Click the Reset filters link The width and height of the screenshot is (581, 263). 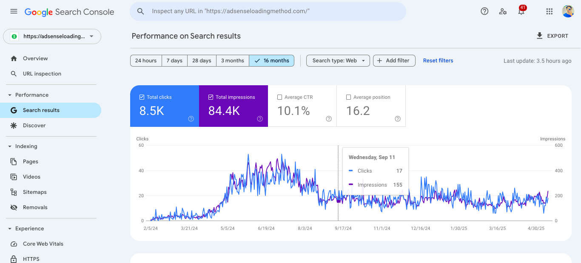[x=438, y=61]
